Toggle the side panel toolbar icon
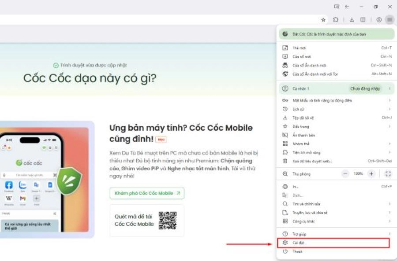397x261 pixels. click(x=363, y=20)
